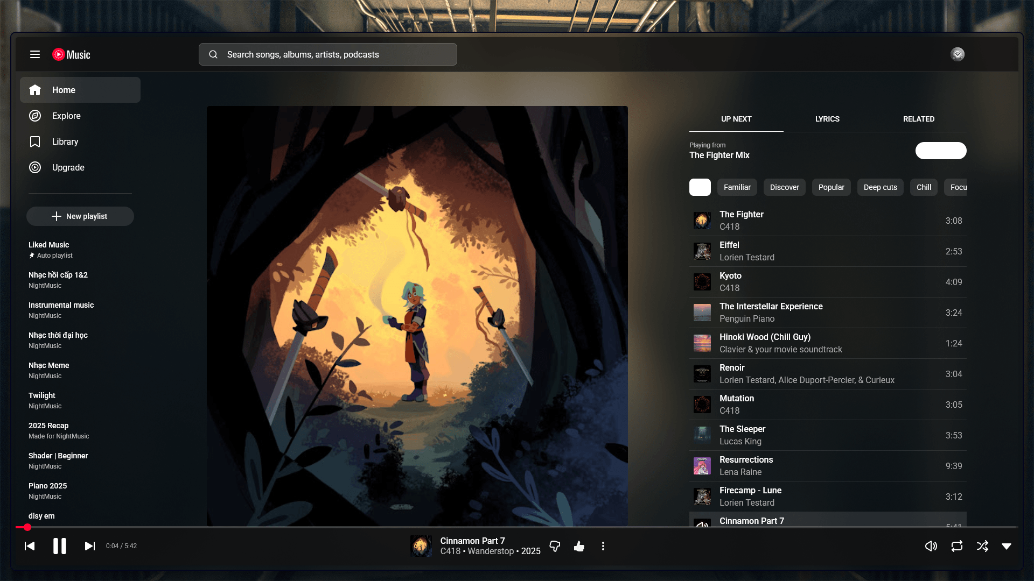Screen dimensions: 1034x581
Task: Collapse the player page with down arrow
Action: 1007,546
